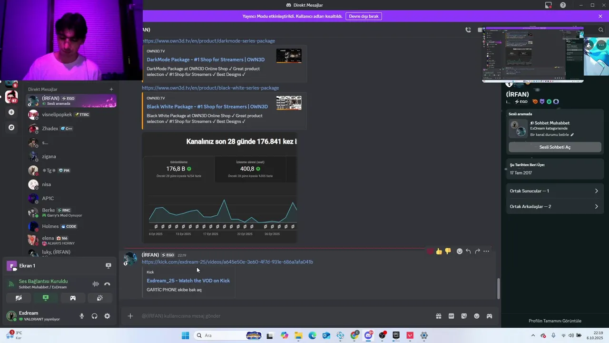The image size is (609, 343).
Task: Turn on camera in voice panel
Action: (19, 298)
